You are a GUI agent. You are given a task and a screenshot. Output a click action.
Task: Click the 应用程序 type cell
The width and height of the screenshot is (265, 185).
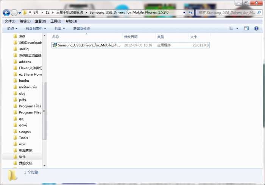click(x=164, y=45)
